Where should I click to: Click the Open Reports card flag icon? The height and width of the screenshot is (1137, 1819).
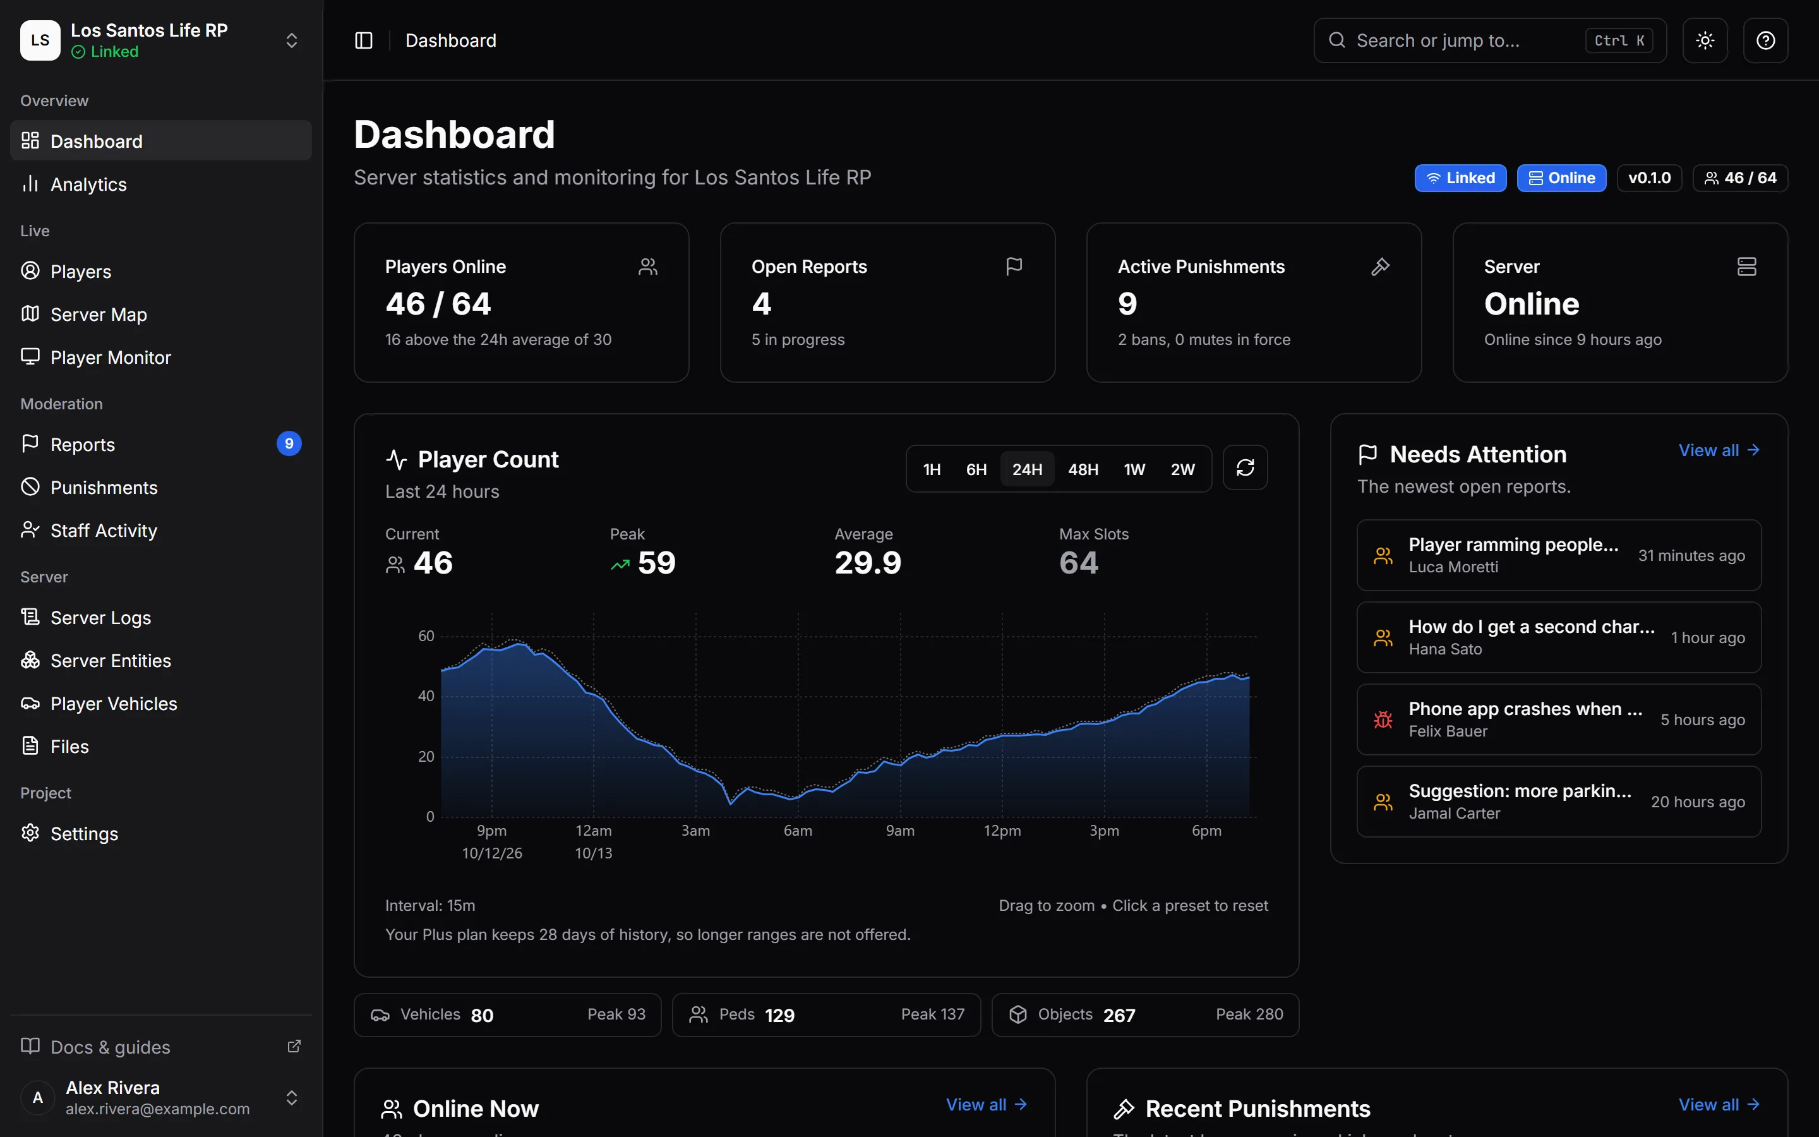click(x=1014, y=266)
